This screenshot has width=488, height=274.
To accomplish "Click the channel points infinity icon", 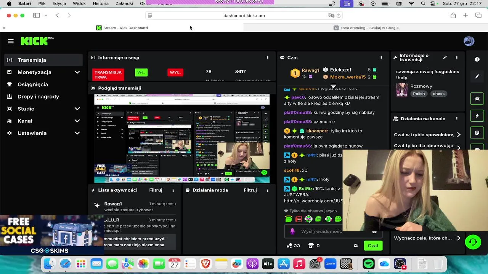I will [x=293, y=246].
